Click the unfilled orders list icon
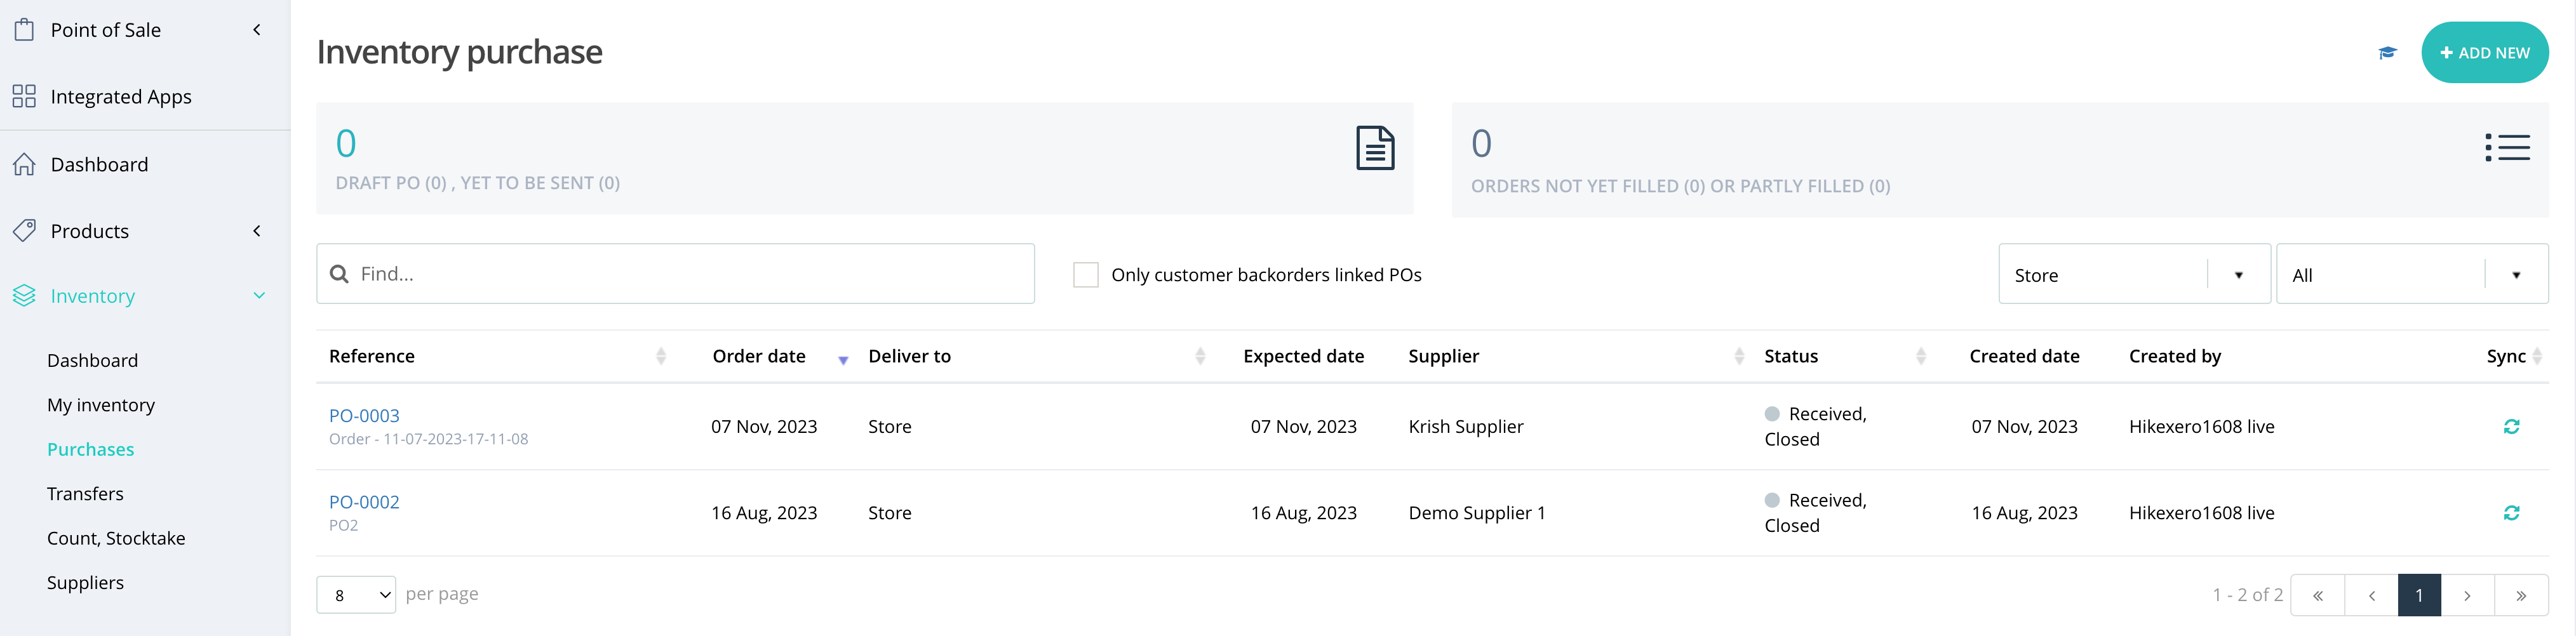2576x636 pixels. point(2507,148)
